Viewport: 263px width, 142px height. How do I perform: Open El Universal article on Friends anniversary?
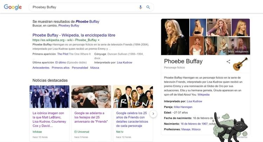91,117
